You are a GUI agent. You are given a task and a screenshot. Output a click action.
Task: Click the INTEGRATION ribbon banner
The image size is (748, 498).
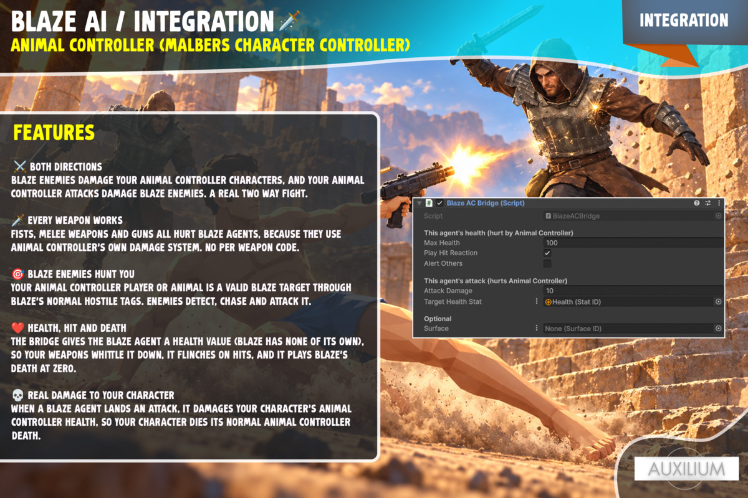click(x=684, y=21)
